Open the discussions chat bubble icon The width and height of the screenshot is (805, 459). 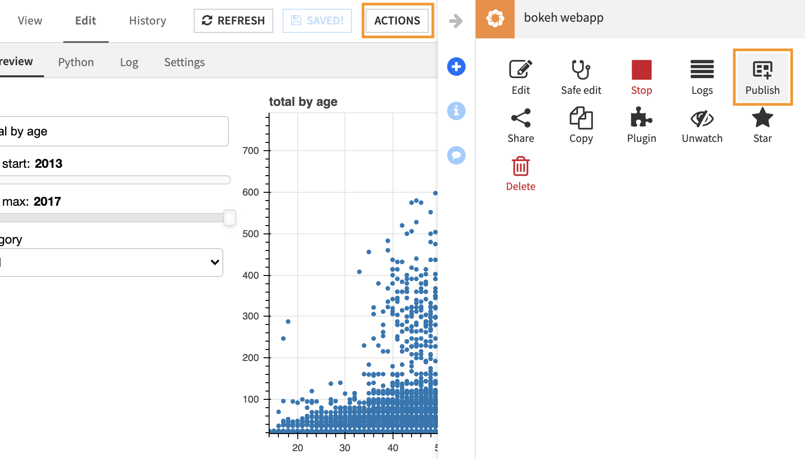(456, 155)
